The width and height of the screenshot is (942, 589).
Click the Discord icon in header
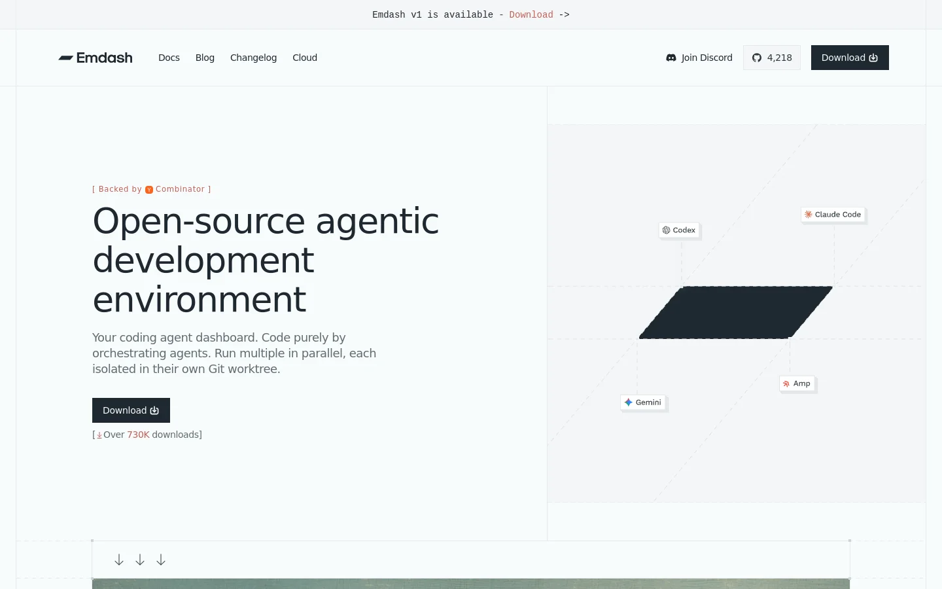[x=671, y=58]
